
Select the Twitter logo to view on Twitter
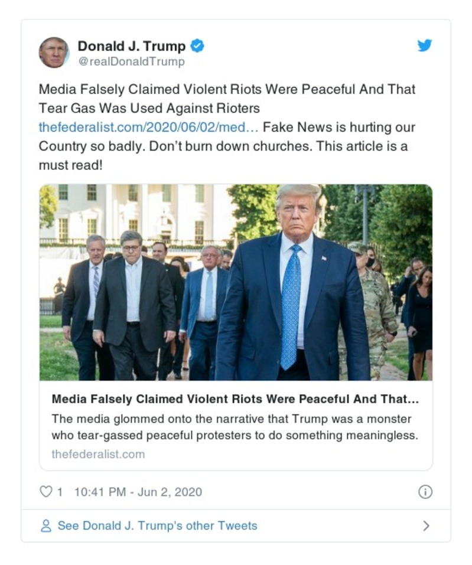tap(425, 46)
